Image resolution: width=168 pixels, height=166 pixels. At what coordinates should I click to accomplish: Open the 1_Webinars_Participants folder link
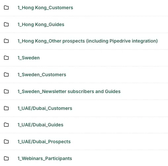(x=45, y=158)
